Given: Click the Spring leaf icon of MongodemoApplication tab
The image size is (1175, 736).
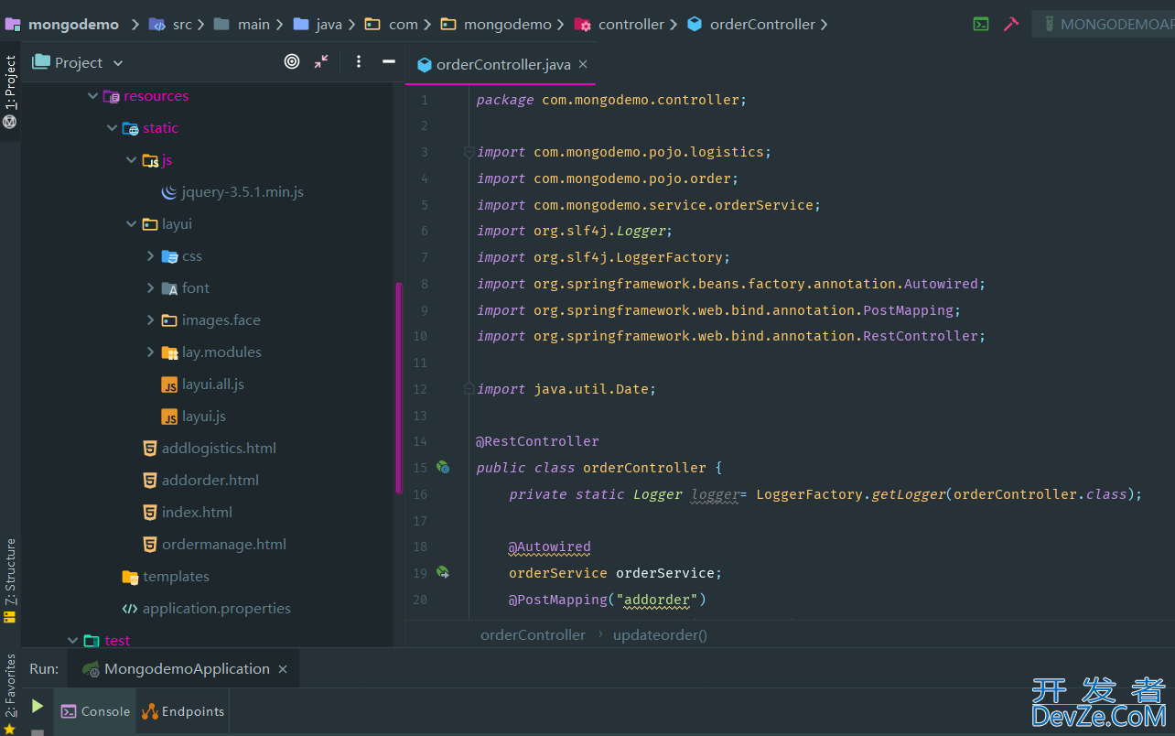Looking at the screenshot, I should tap(91, 669).
